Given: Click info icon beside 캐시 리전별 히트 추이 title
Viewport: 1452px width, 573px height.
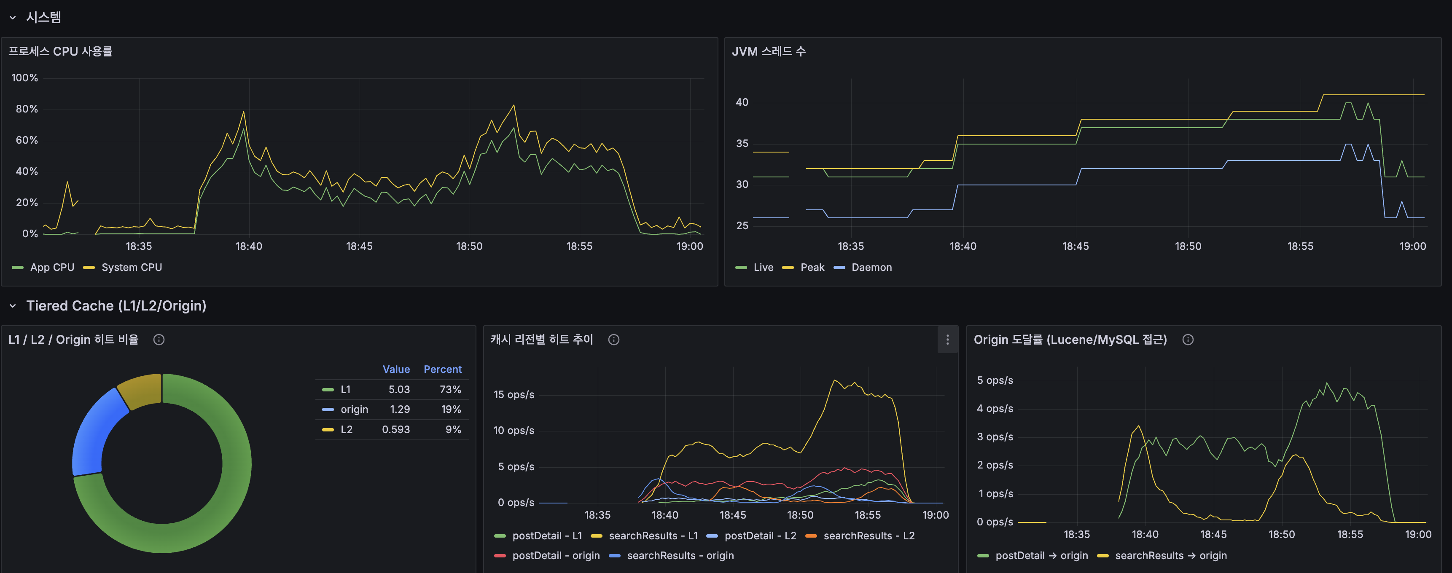Looking at the screenshot, I should (614, 340).
